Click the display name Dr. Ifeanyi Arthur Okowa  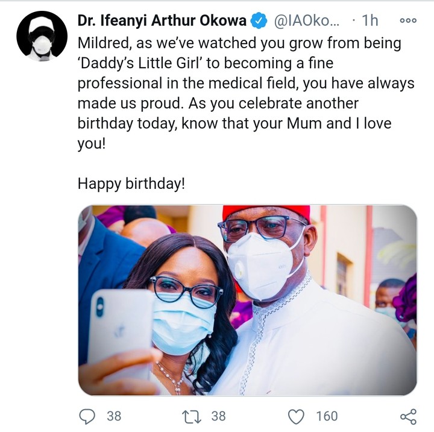click(162, 21)
